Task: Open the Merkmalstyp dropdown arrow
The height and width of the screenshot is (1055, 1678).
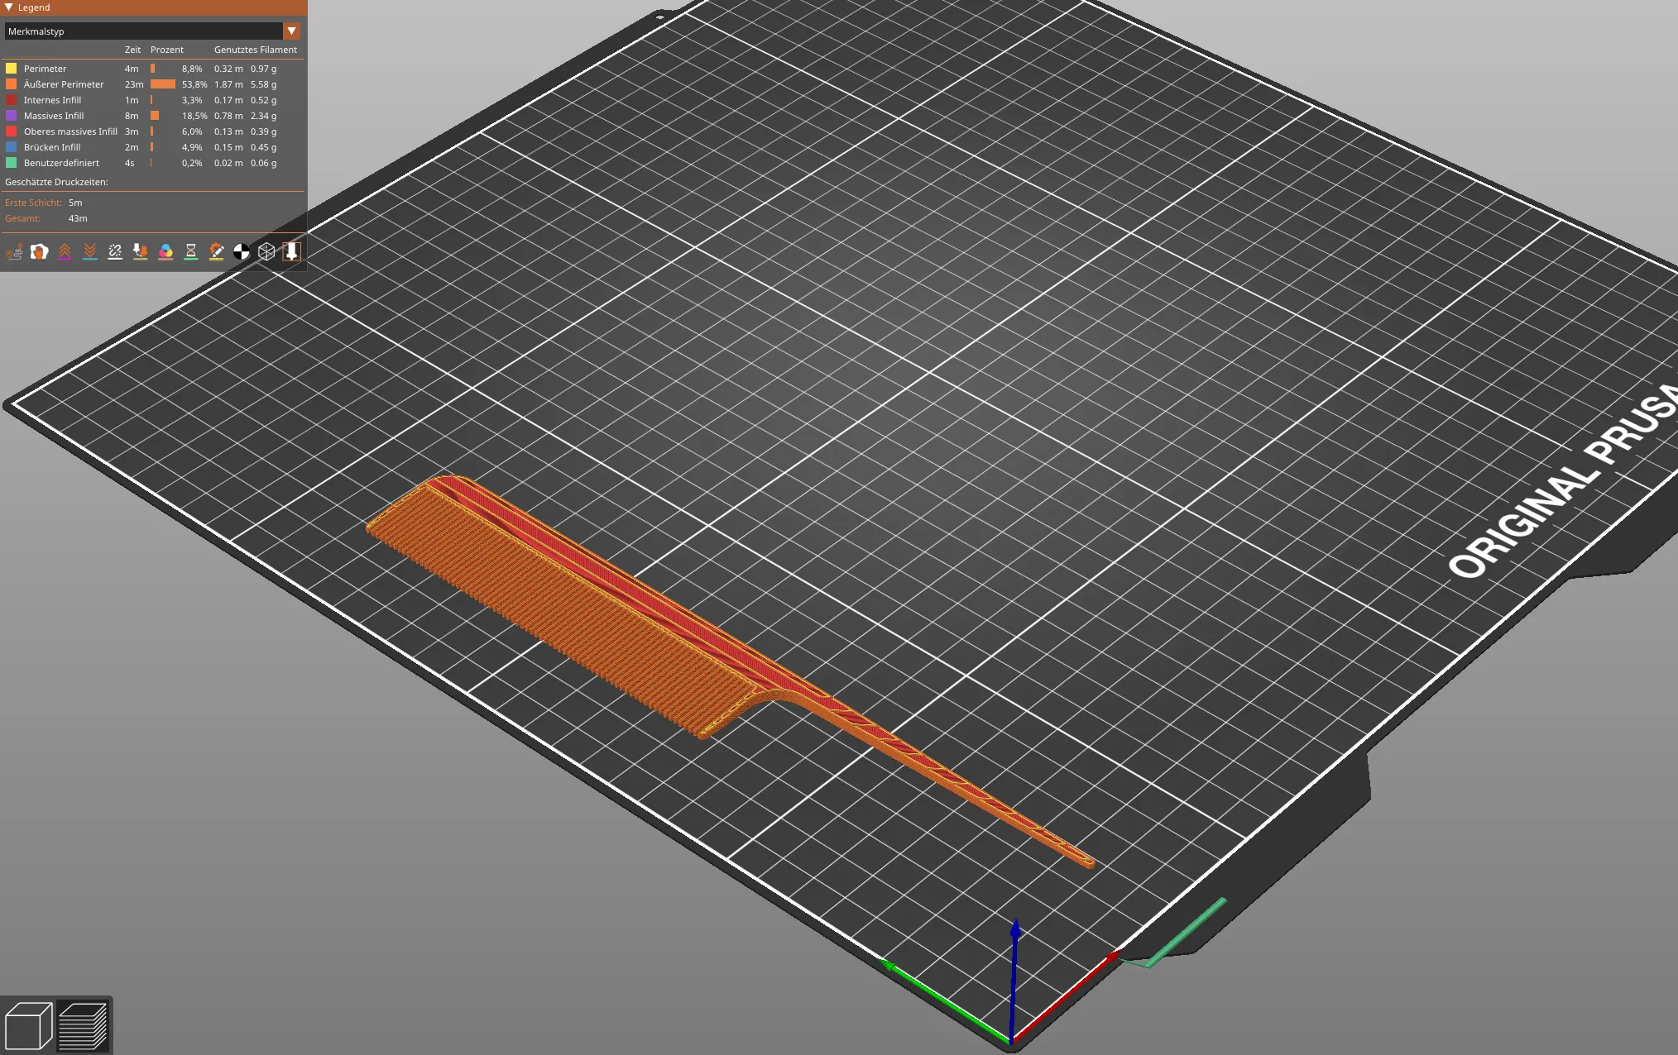Action: [x=291, y=31]
